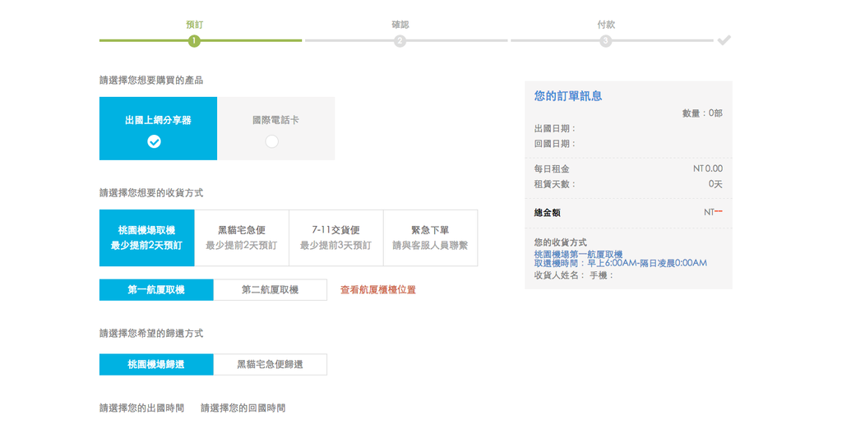Select 第二航廈取機 pickup

(x=270, y=290)
